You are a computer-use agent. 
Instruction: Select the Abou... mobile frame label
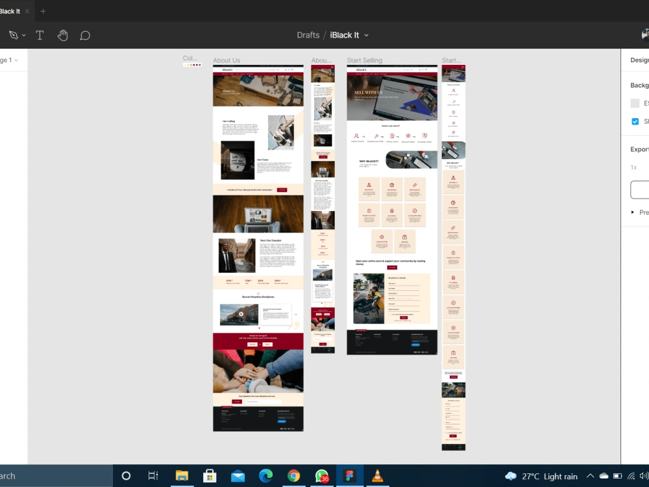point(321,60)
